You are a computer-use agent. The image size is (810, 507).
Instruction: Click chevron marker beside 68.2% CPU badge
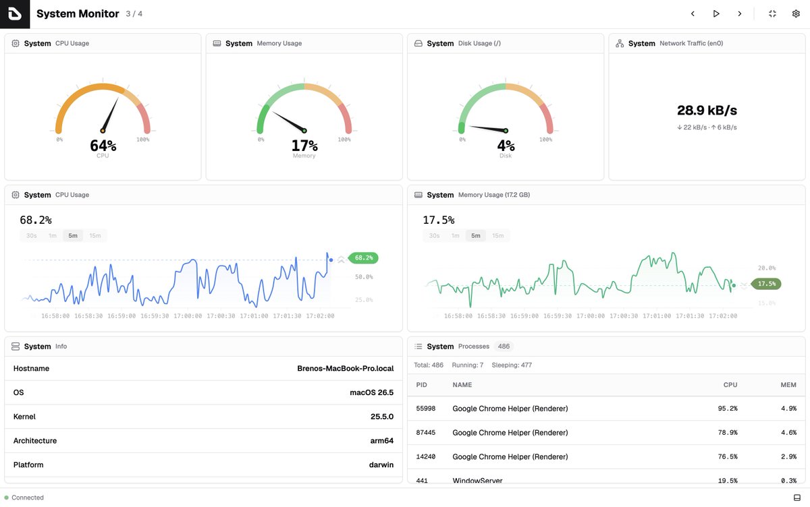click(342, 258)
